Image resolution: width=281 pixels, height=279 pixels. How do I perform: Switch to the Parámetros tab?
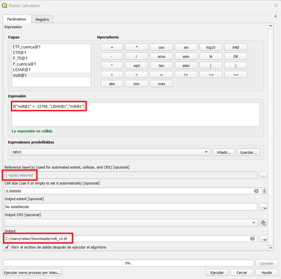[x=17, y=19]
